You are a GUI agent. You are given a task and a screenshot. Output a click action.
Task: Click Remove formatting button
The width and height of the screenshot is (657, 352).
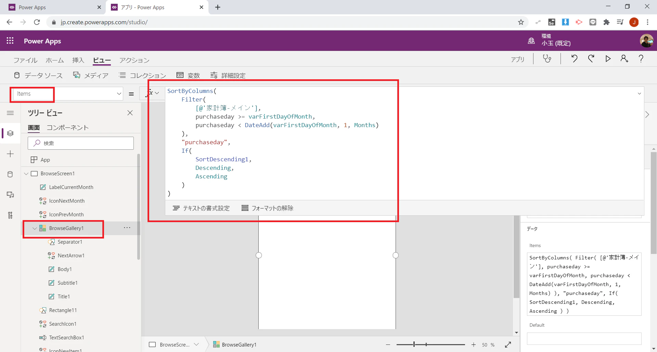pos(268,208)
